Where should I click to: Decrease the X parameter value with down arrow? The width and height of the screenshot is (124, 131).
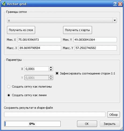pos(51,70)
